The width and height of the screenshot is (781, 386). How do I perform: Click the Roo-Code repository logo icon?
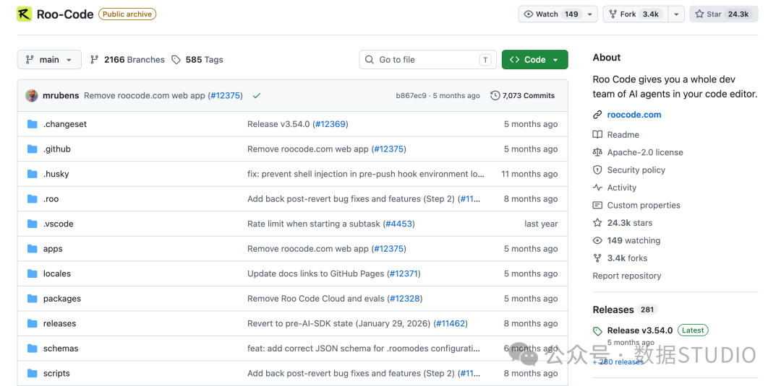tap(25, 14)
